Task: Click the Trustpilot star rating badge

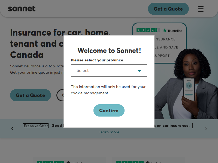Action: point(148,30)
